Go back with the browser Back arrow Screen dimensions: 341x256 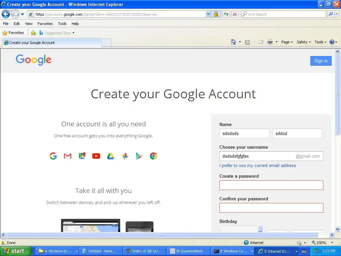(6, 14)
